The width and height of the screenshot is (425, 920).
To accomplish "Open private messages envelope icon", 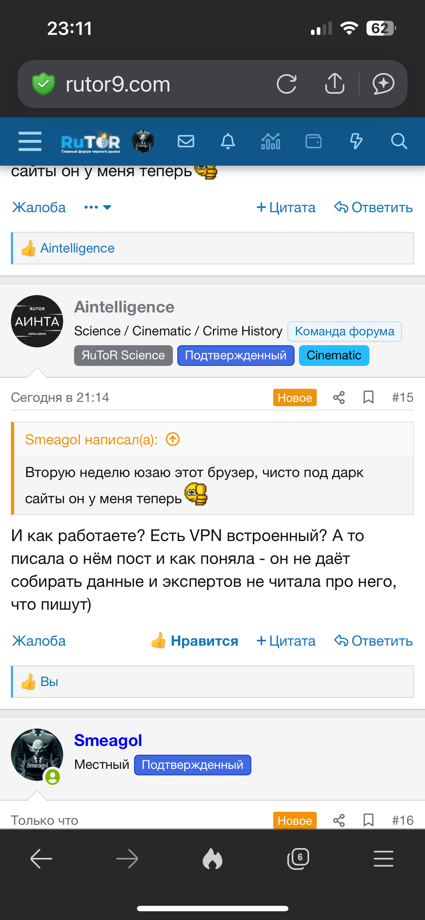I will pos(186,141).
